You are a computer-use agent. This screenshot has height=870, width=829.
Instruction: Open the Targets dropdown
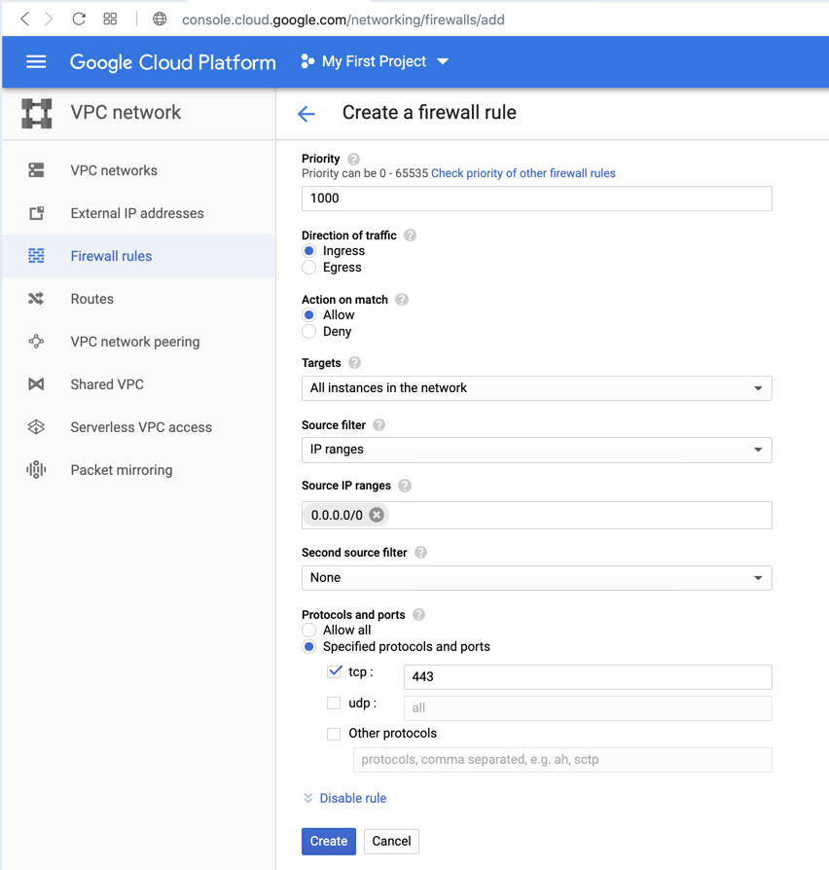[536, 388]
